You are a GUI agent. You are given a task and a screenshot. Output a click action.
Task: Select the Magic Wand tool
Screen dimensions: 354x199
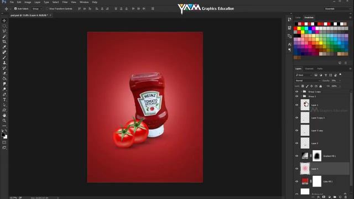point(4,36)
